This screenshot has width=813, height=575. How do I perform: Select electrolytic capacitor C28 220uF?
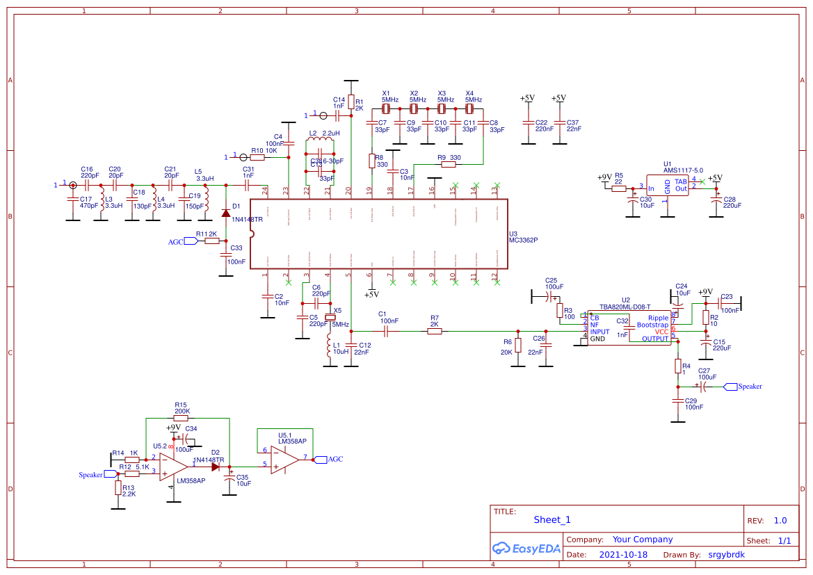(715, 200)
